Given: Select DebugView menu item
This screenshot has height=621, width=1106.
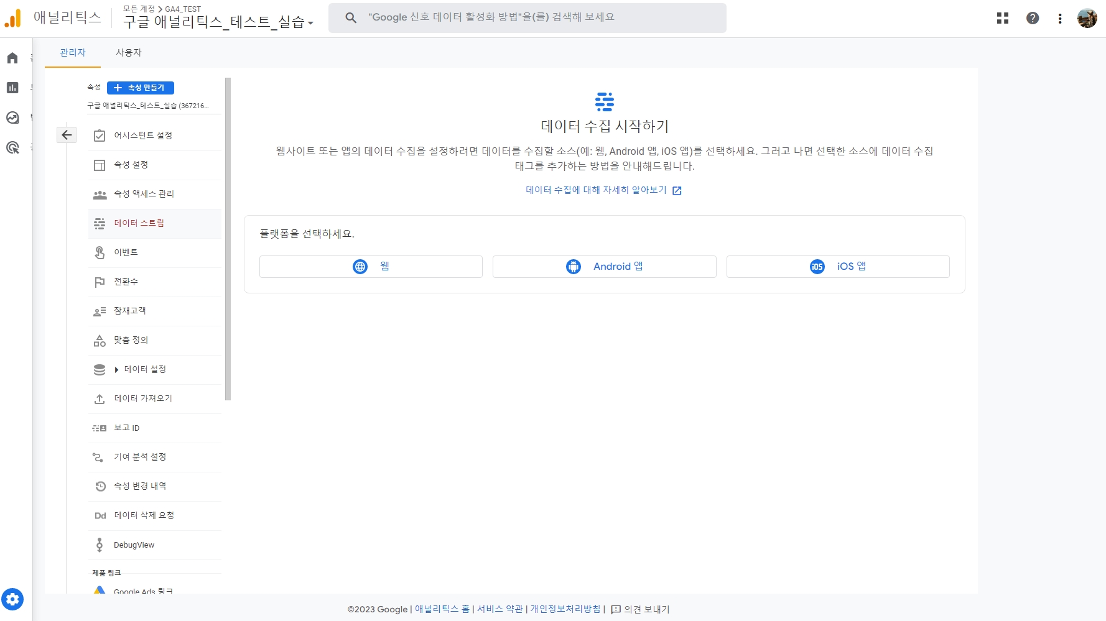Looking at the screenshot, I should tap(155, 545).
